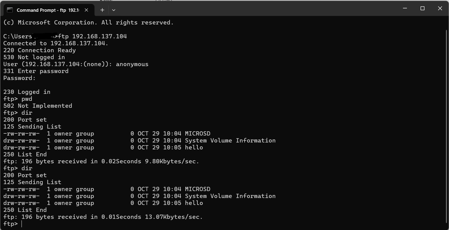Click "hello" in the first dir listing
The height and width of the screenshot is (230, 449).
tap(194, 148)
